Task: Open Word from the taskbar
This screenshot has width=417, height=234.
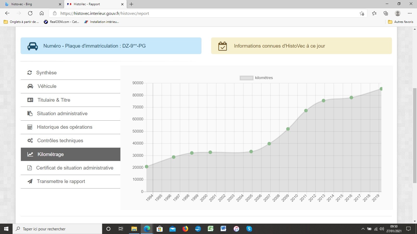Action: (x=223, y=229)
